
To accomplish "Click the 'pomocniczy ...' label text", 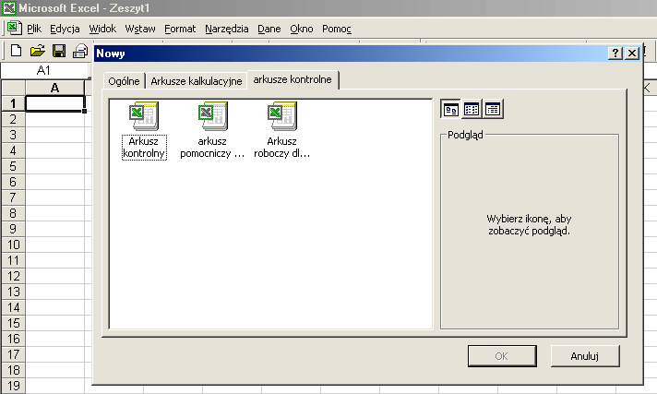I will pos(212,153).
